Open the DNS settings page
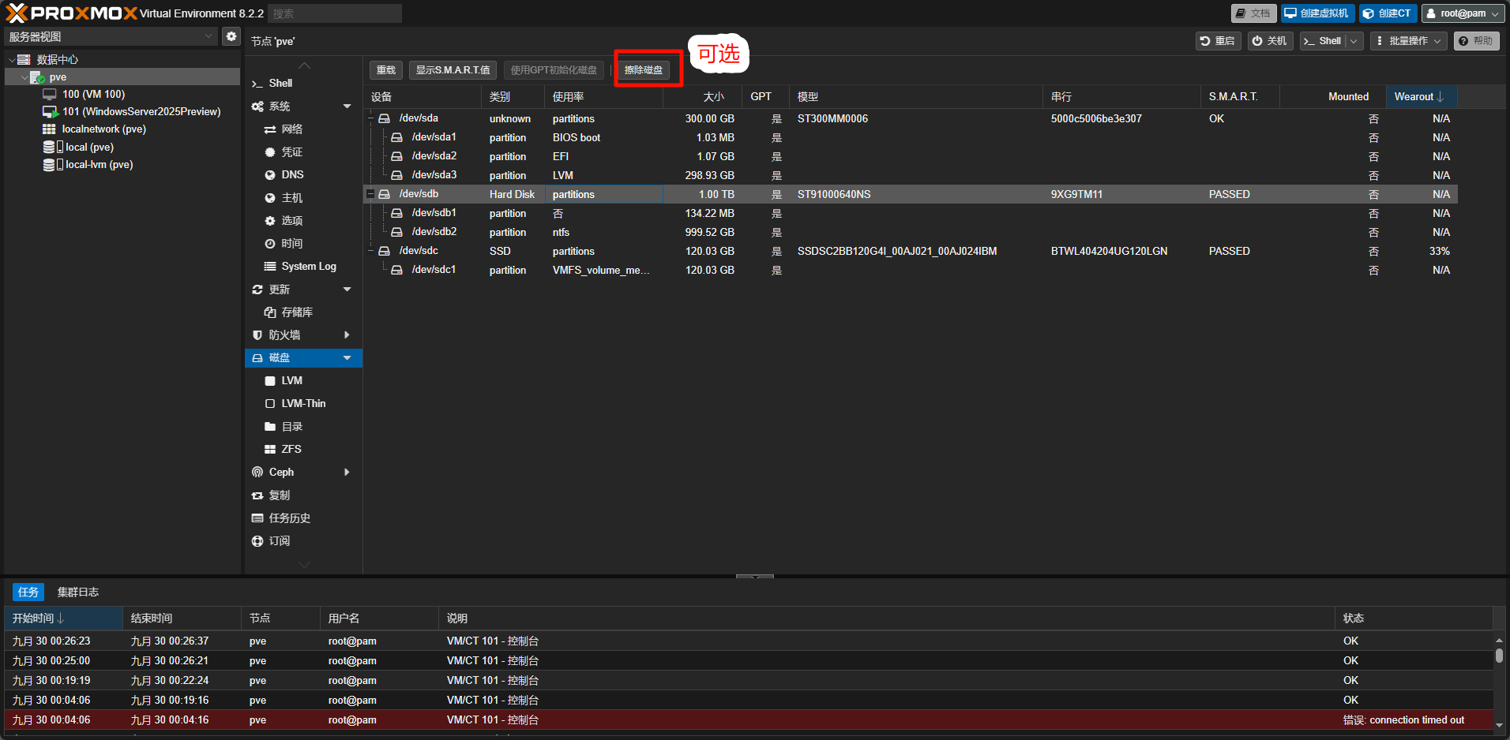This screenshot has height=740, width=1510. pyautogui.click(x=292, y=175)
